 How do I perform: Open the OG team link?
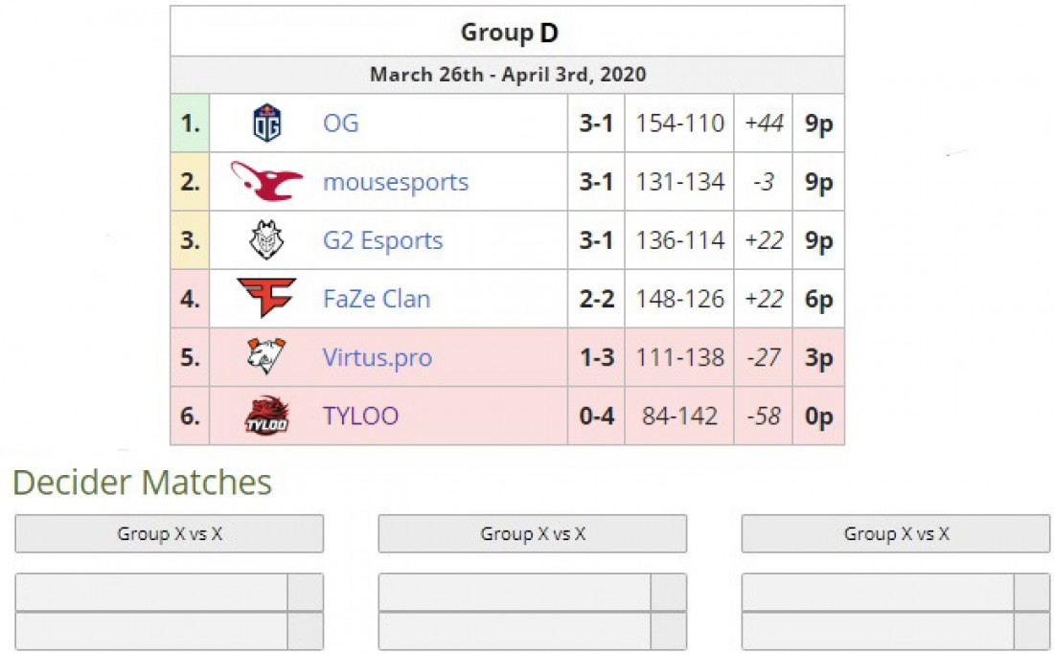pyautogui.click(x=341, y=124)
